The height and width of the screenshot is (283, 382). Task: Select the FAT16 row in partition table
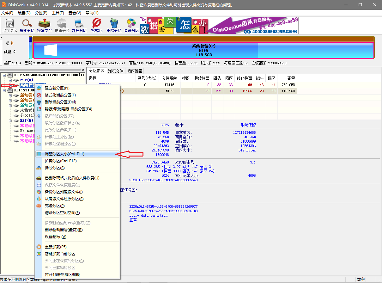(x=192, y=85)
